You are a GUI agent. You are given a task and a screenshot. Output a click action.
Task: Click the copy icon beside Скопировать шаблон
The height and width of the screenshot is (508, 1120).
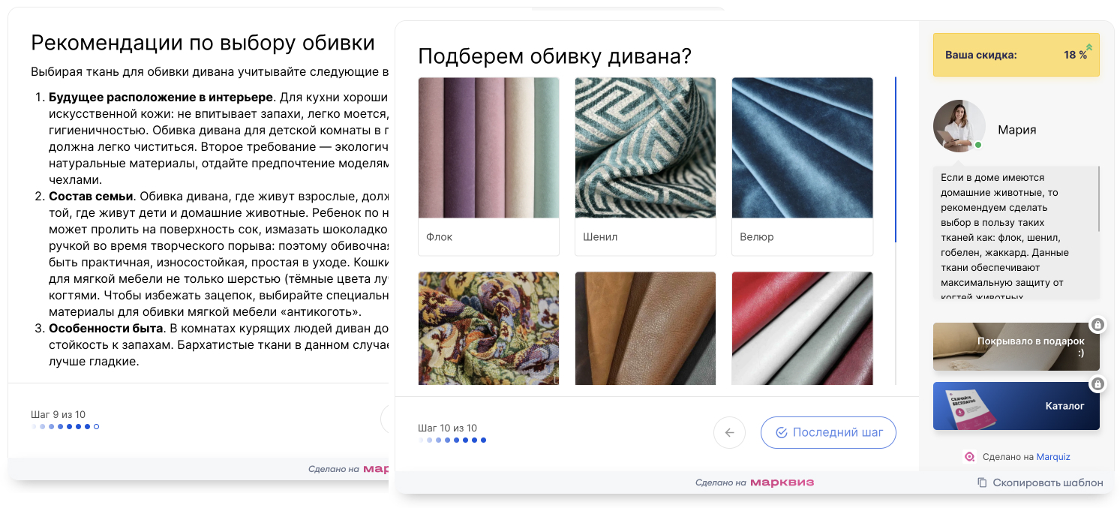point(982,482)
